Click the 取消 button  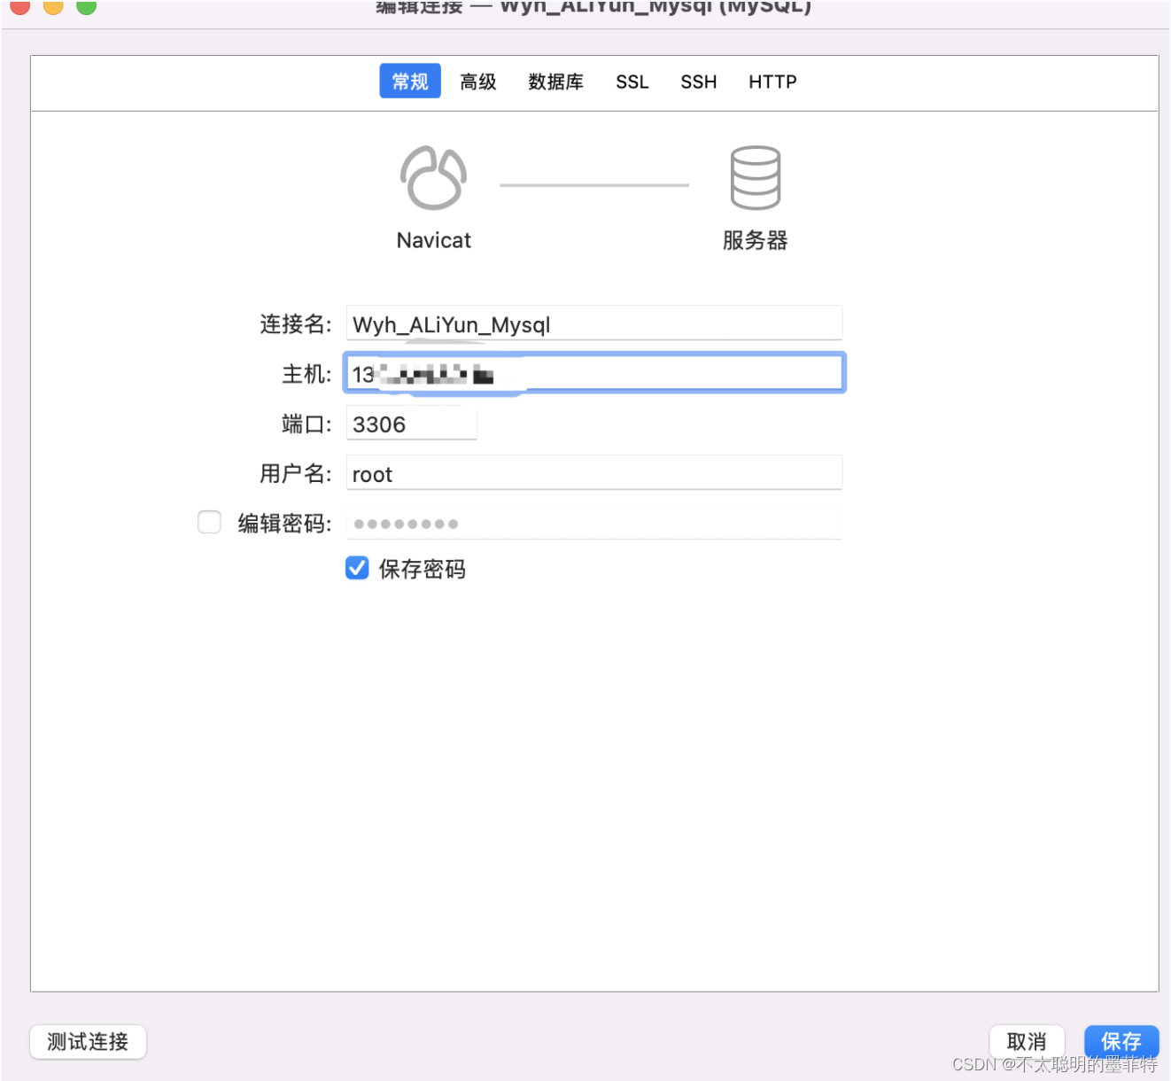click(x=1027, y=1041)
